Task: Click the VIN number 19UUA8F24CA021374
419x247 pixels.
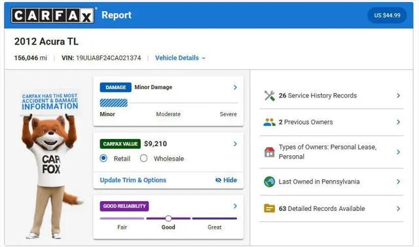Action: 108,58
